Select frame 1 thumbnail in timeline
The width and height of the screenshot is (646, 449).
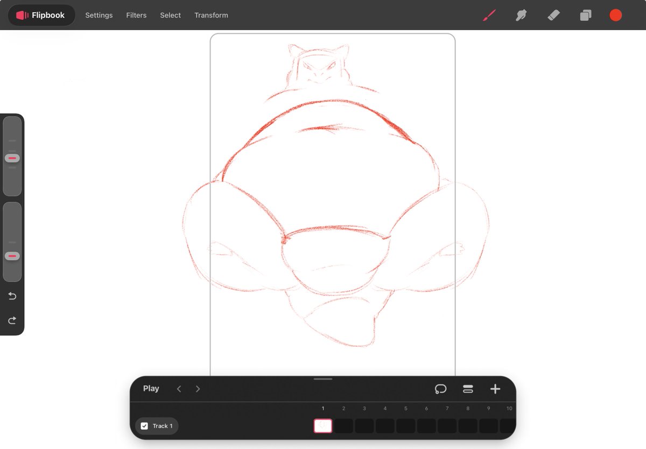[323, 426]
